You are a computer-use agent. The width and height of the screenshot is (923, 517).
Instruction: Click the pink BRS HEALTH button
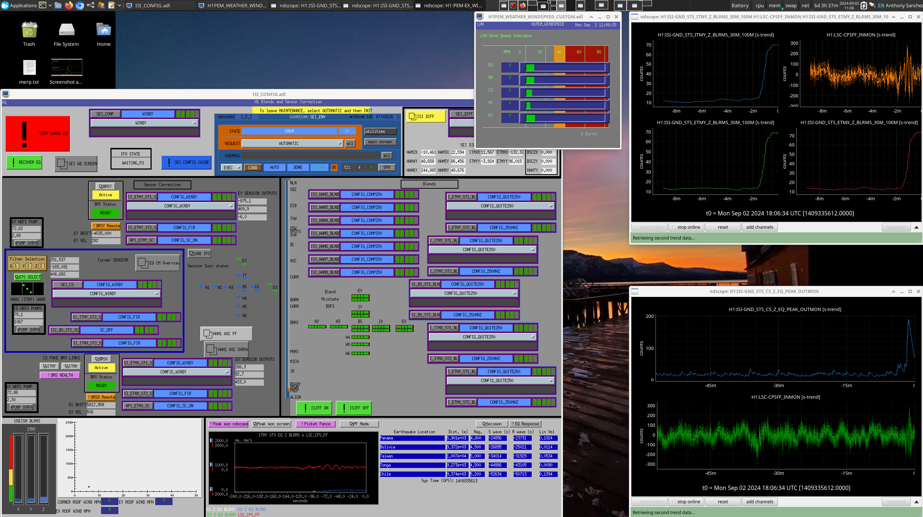coord(60,375)
